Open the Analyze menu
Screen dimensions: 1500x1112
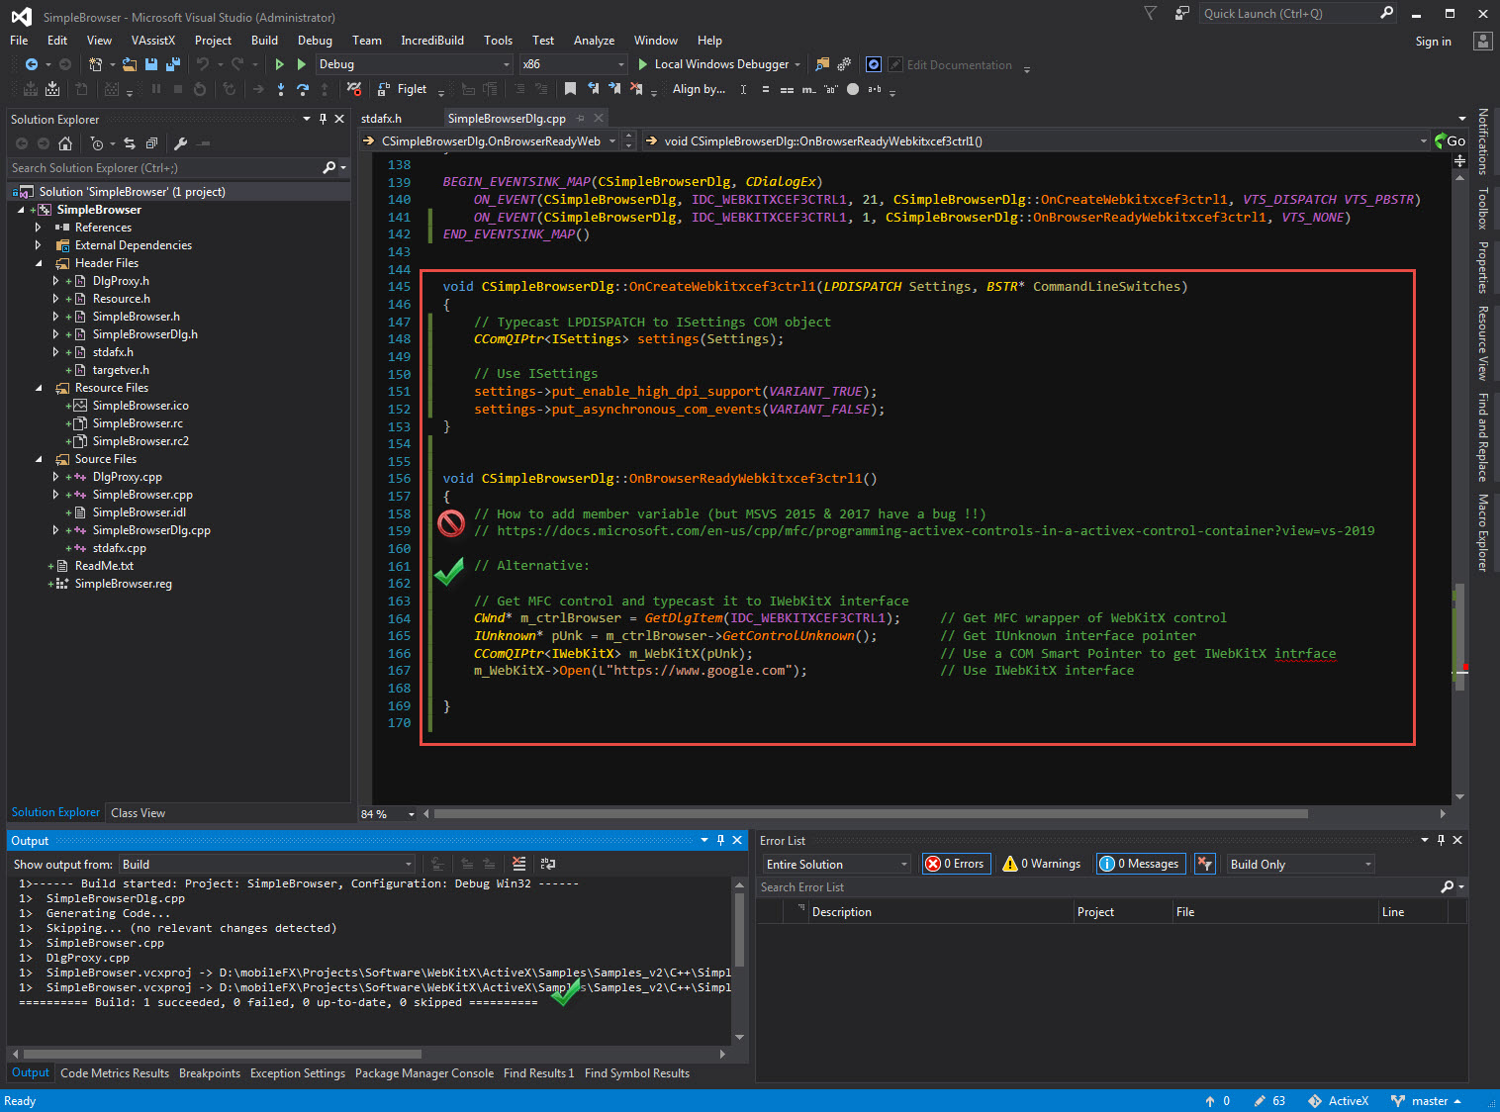pos(594,41)
